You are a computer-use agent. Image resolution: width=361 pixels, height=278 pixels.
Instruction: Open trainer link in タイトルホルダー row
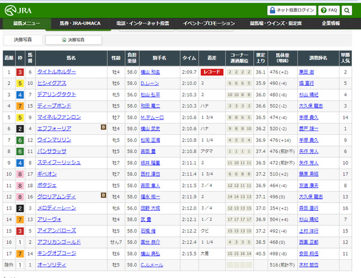pos(306,72)
